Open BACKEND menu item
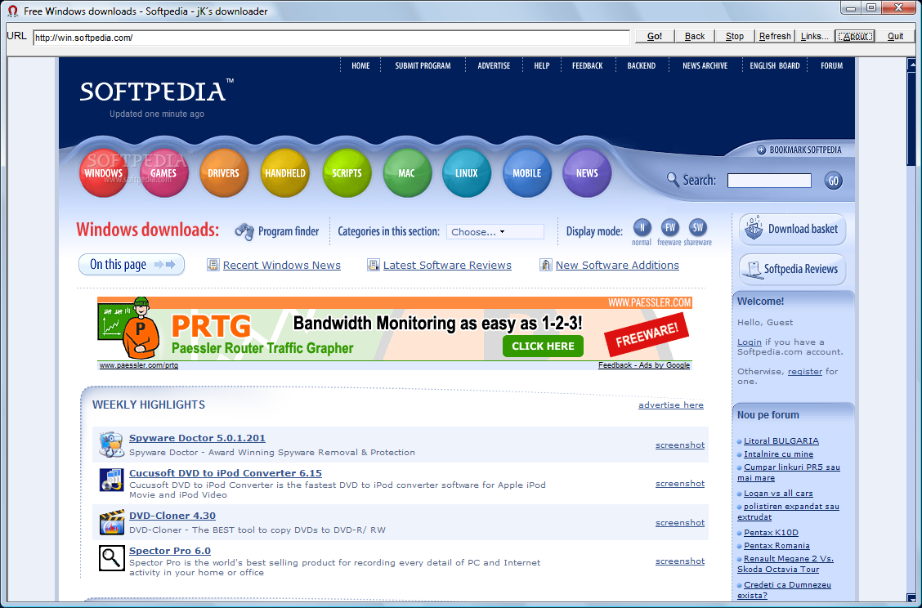The image size is (922, 608). coord(641,66)
